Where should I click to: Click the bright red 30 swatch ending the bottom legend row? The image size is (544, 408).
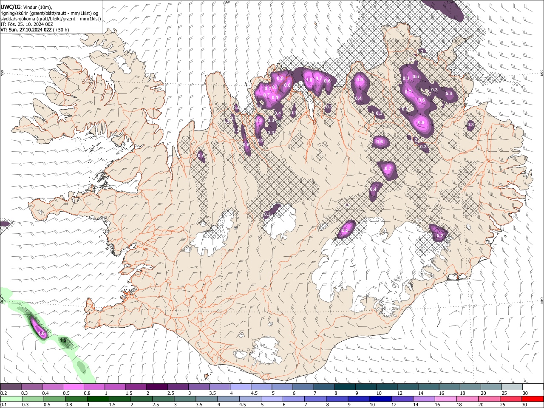click(533, 399)
